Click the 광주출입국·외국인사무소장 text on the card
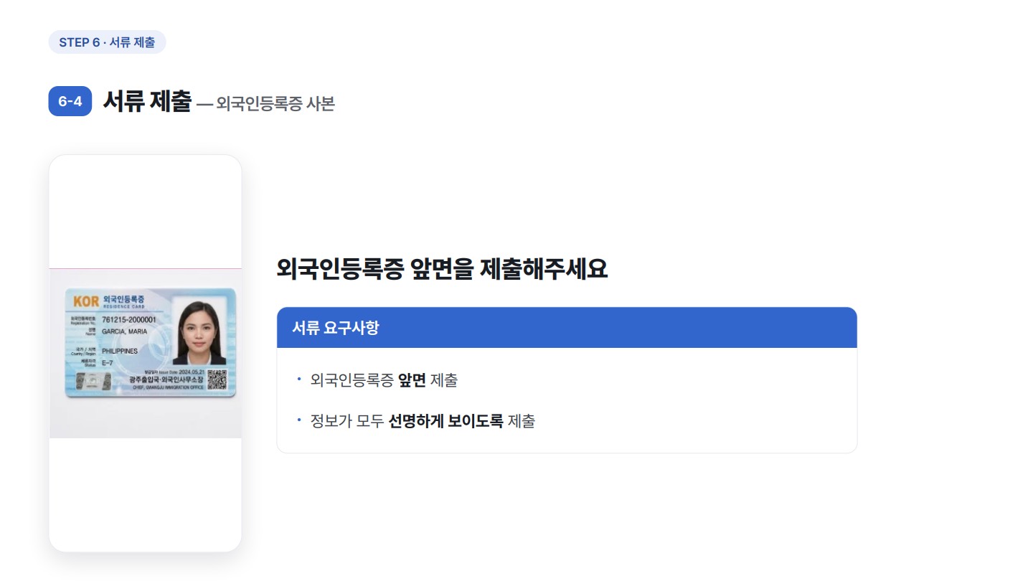Image resolution: width=1033 pixels, height=581 pixels. click(166, 379)
